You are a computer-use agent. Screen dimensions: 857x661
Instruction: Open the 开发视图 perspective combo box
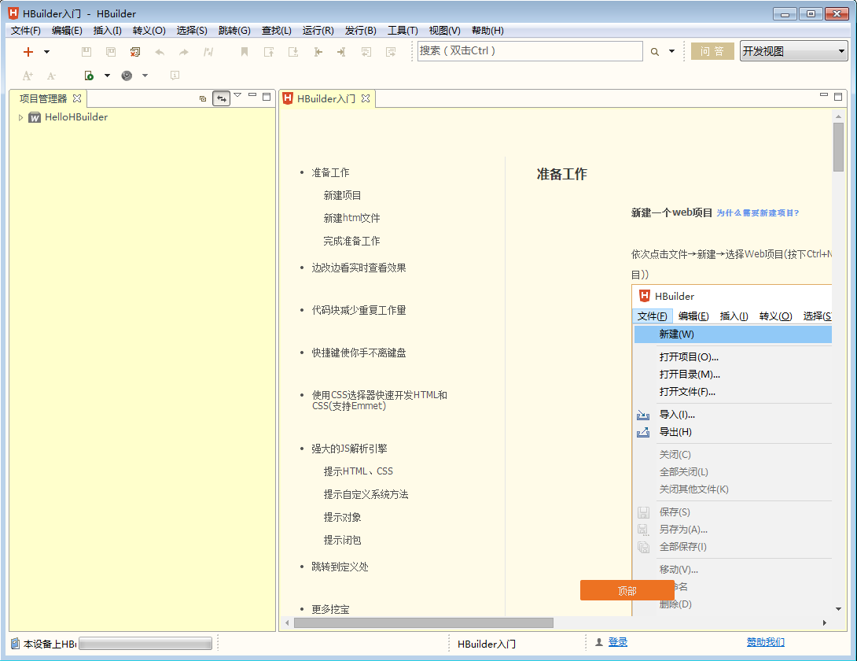pyautogui.click(x=793, y=51)
